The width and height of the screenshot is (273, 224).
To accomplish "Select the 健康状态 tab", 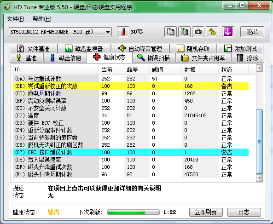I will click(110, 57).
